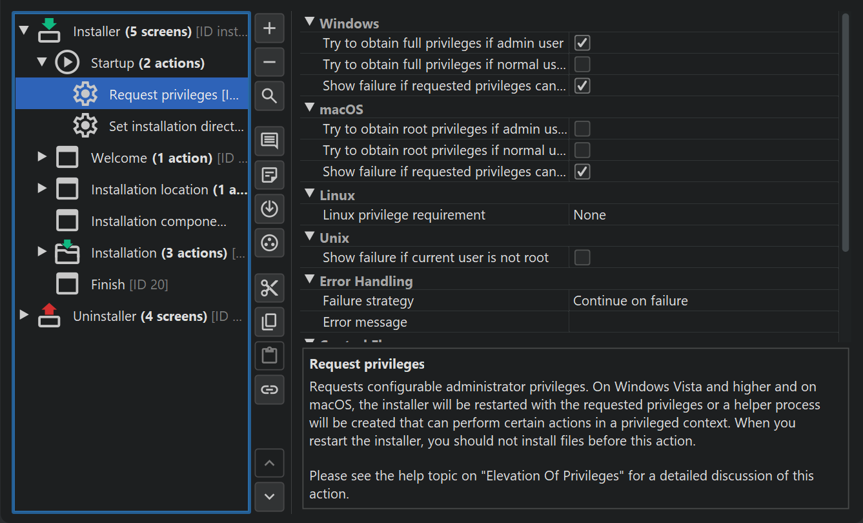Select Set installation directory action
Image resolution: width=863 pixels, height=523 pixels.
pyautogui.click(x=176, y=127)
